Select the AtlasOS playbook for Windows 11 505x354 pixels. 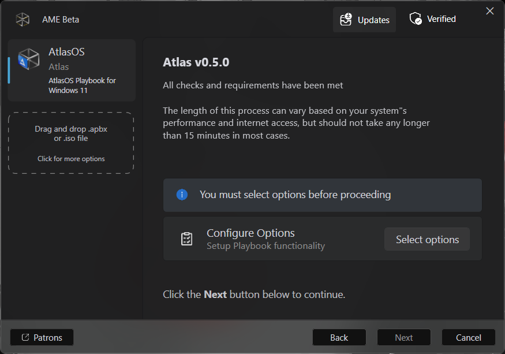pyautogui.click(x=72, y=70)
